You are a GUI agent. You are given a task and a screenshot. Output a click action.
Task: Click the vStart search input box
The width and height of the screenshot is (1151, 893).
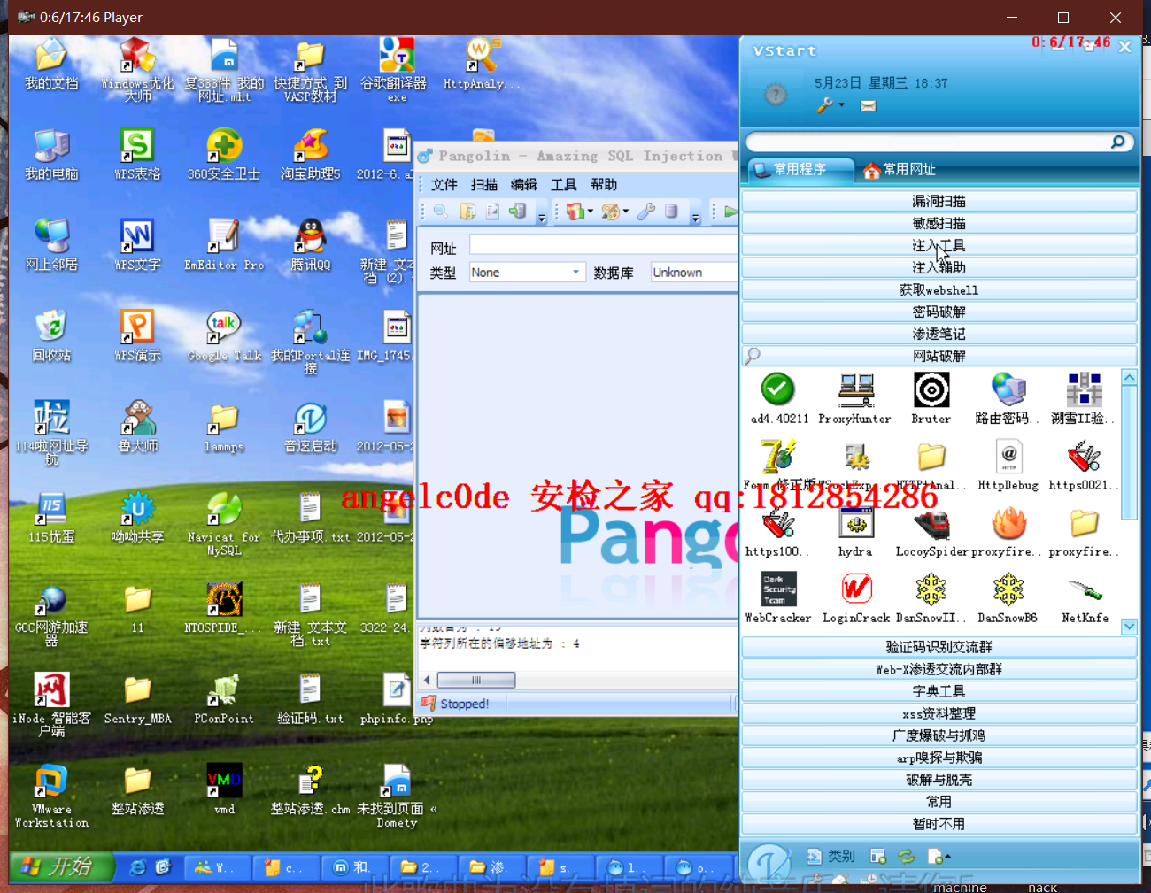(928, 142)
